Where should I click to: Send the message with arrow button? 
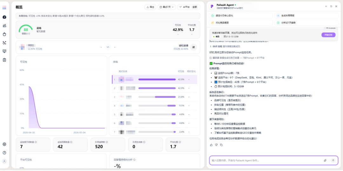[x=333, y=160]
